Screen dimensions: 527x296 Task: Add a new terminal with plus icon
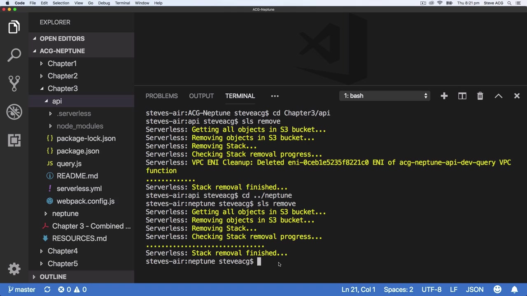[444, 96]
